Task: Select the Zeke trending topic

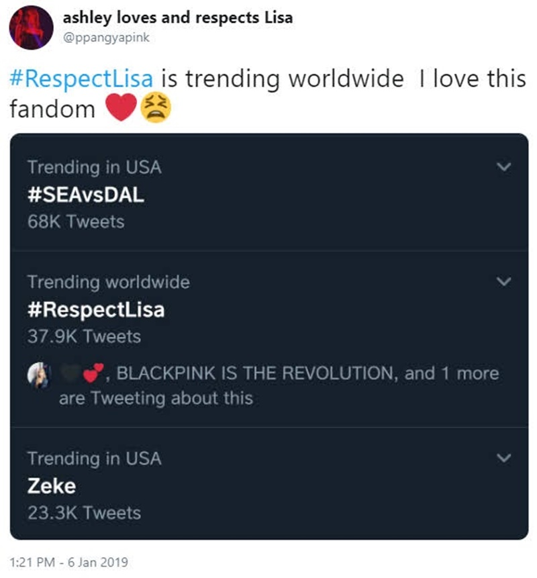Action: coord(52,486)
